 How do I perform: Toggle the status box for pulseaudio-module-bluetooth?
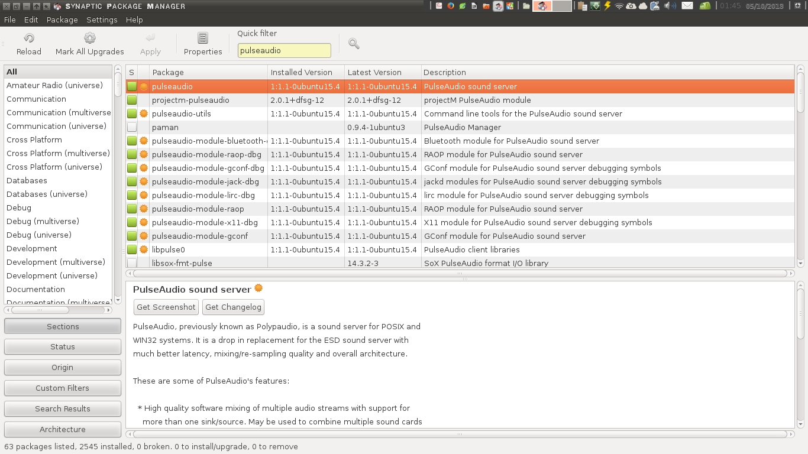click(132, 141)
